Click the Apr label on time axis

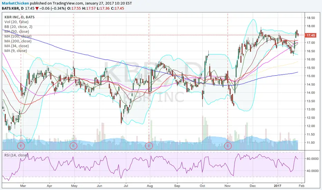point(49,186)
